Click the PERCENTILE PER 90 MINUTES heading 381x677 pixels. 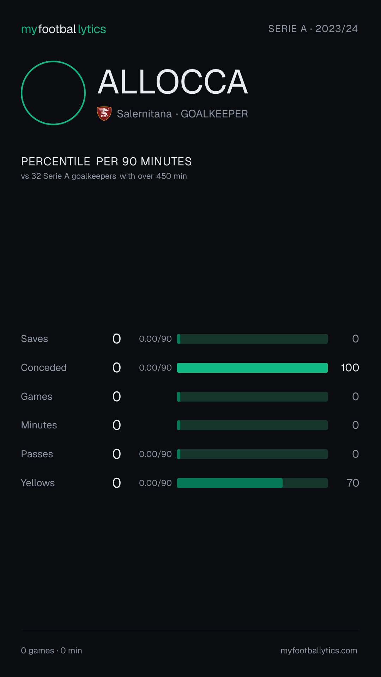106,161
